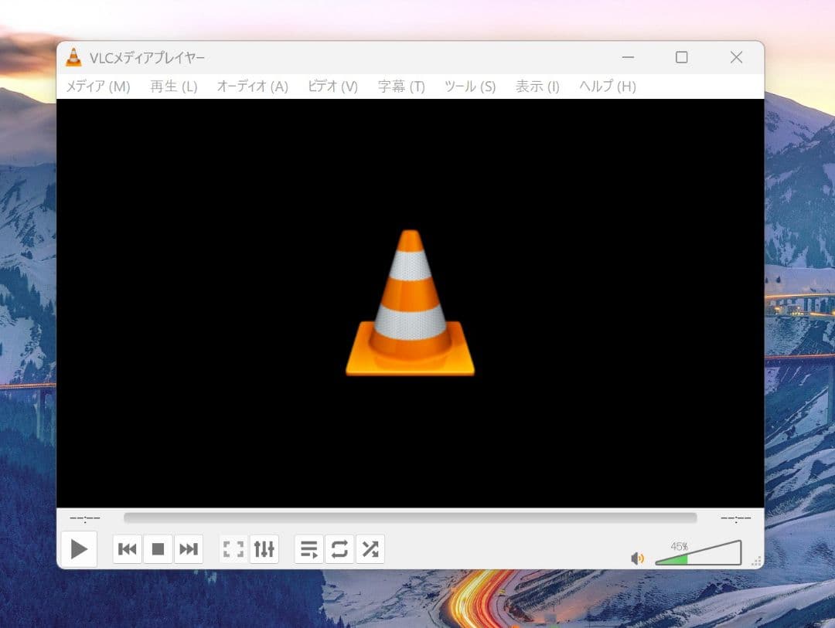This screenshot has width=835, height=628.
Task: Toggle shuffle random playback
Action: point(370,549)
